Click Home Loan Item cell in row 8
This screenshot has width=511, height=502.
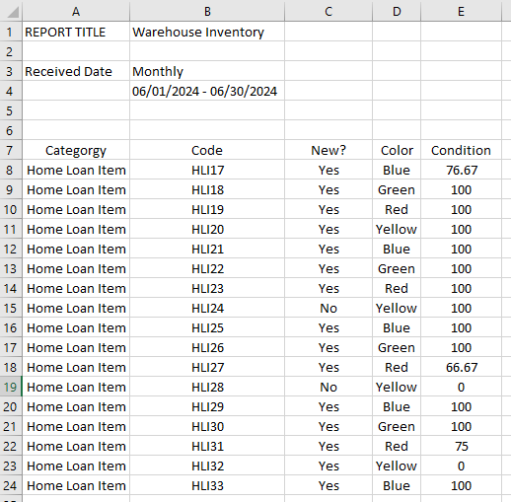pyautogui.click(x=76, y=170)
